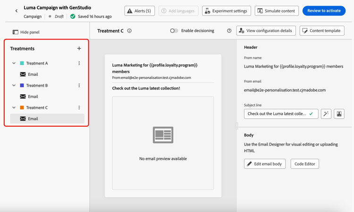Open the Code Editor

(x=304, y=164)
